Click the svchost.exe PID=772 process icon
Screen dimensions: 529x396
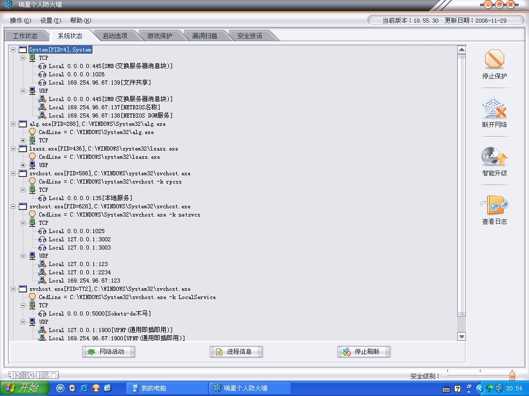(23, 289)
